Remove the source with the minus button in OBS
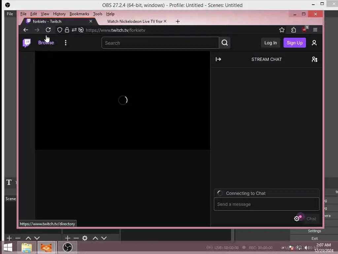 coord(76,238)
